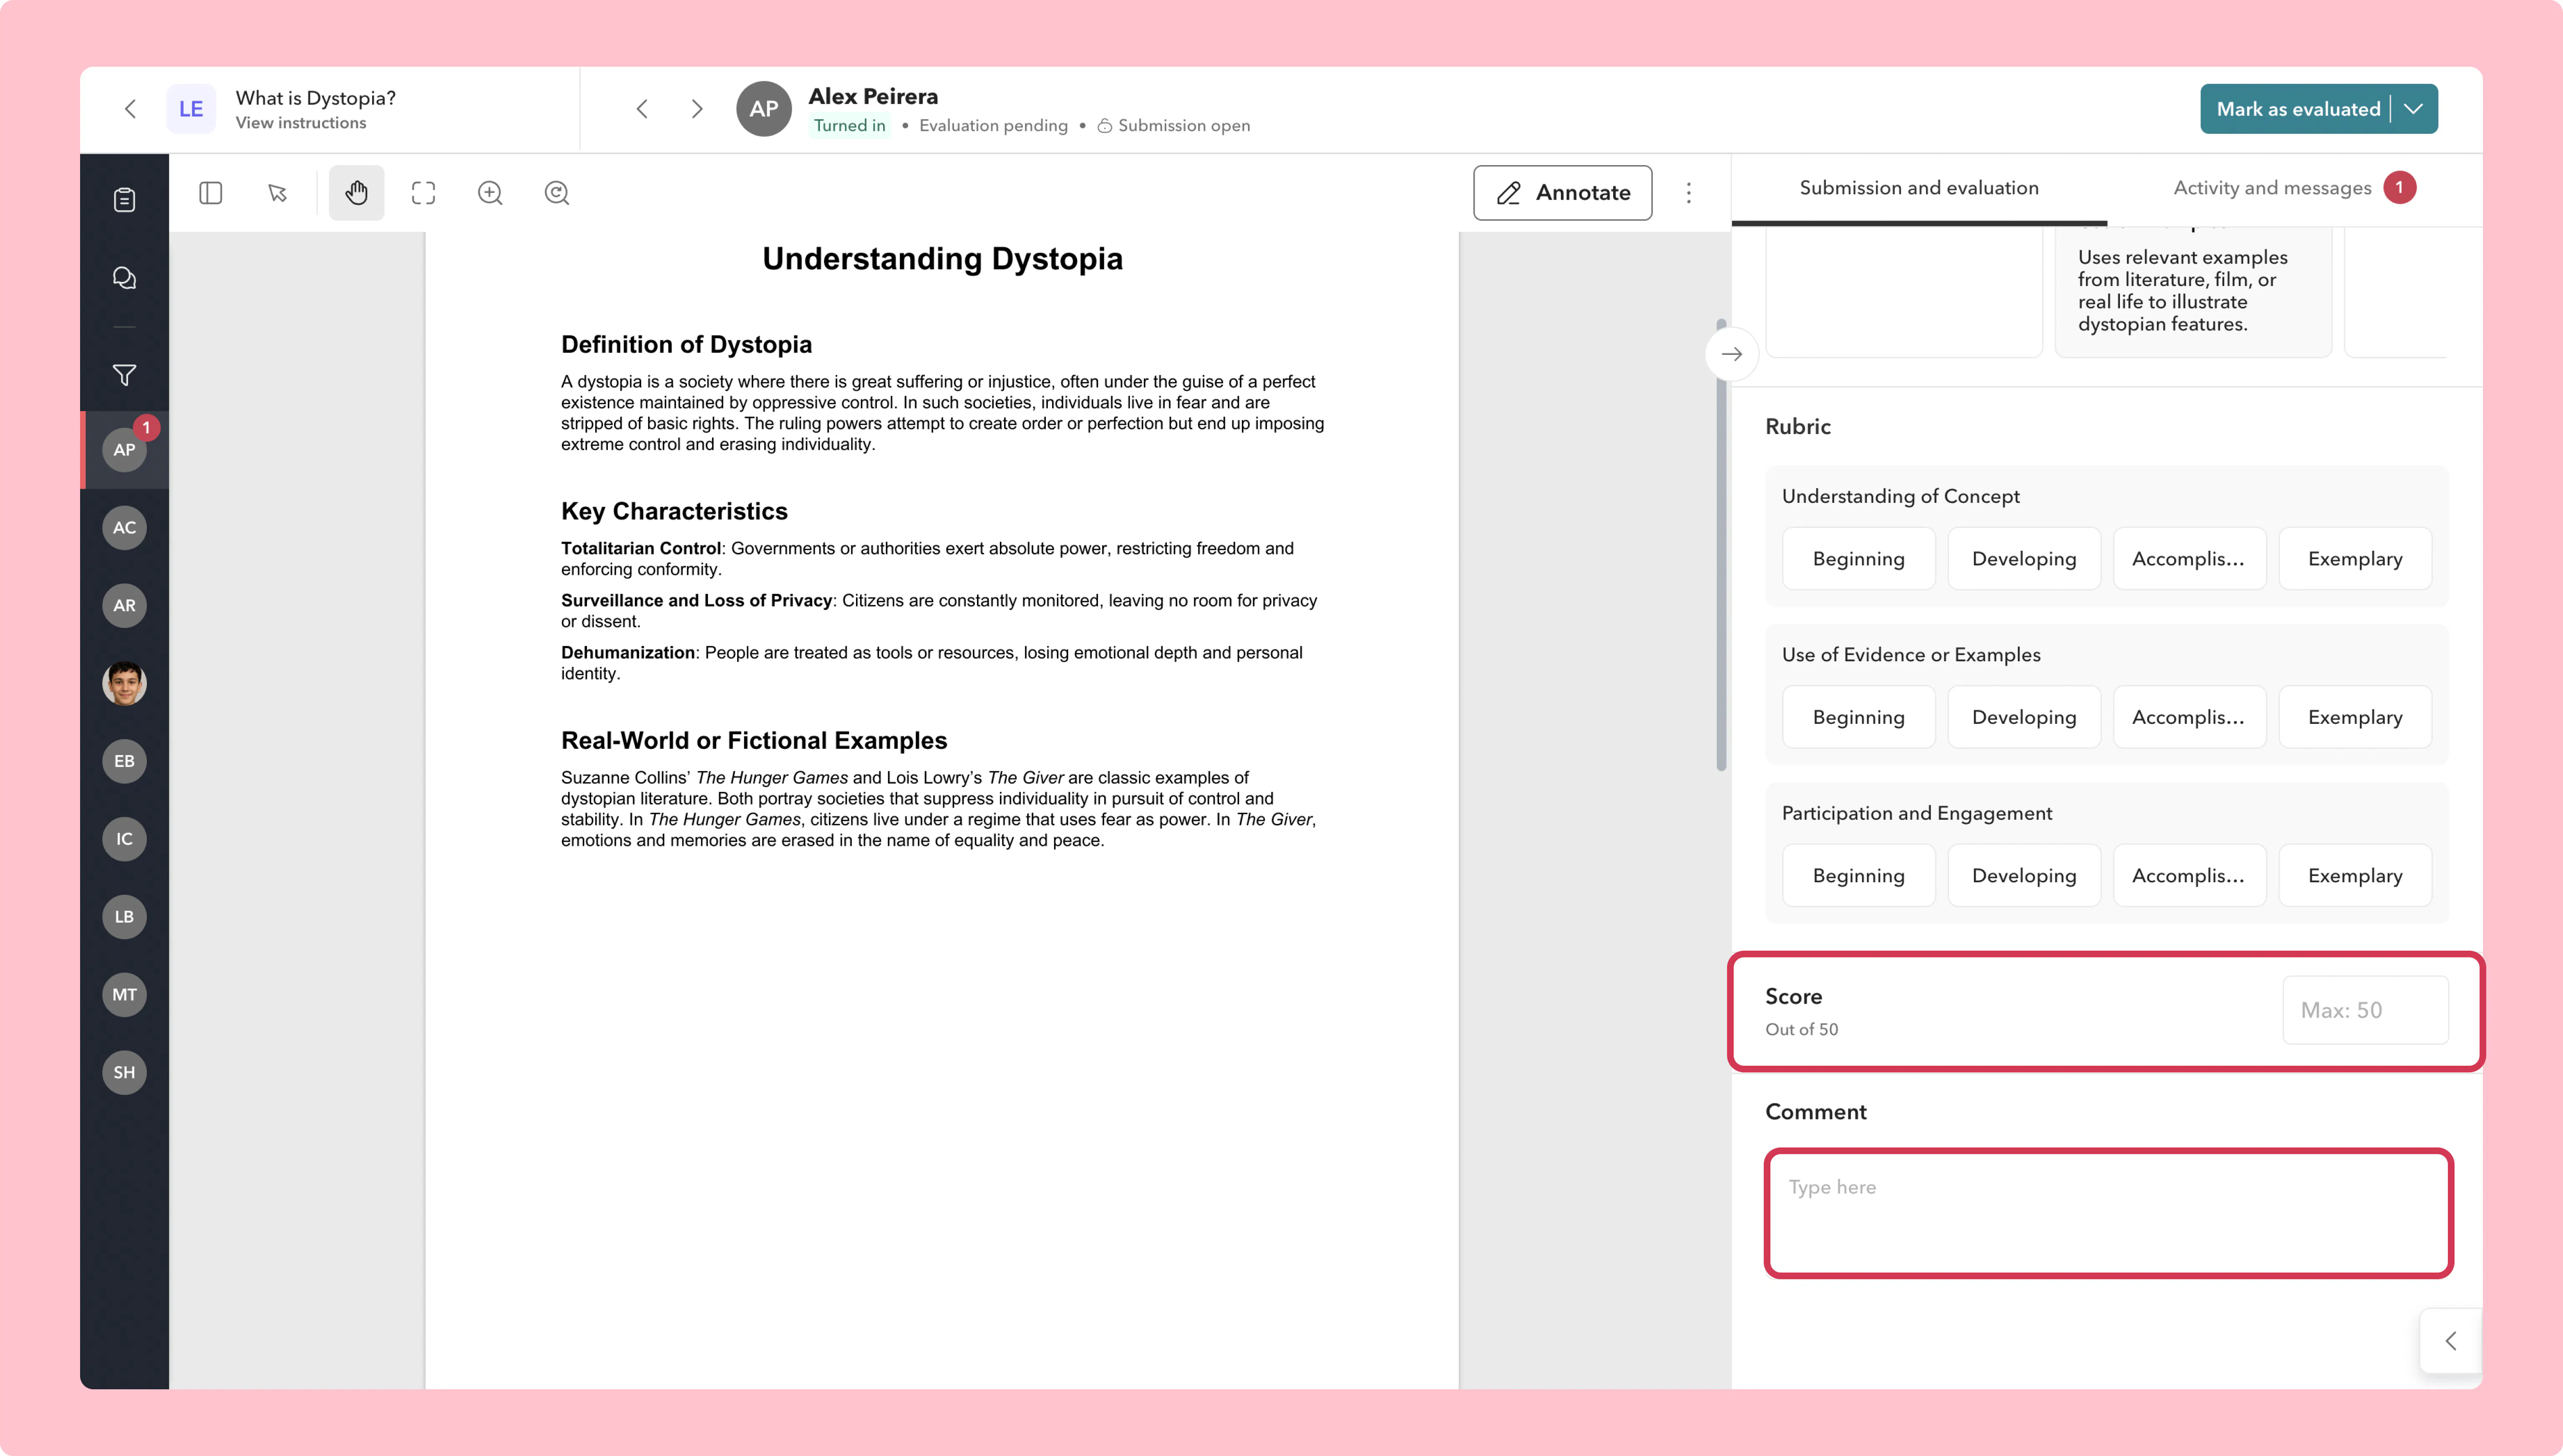Click the Comment text box
The image size is (2563, 1456).
point(2109,1213)
